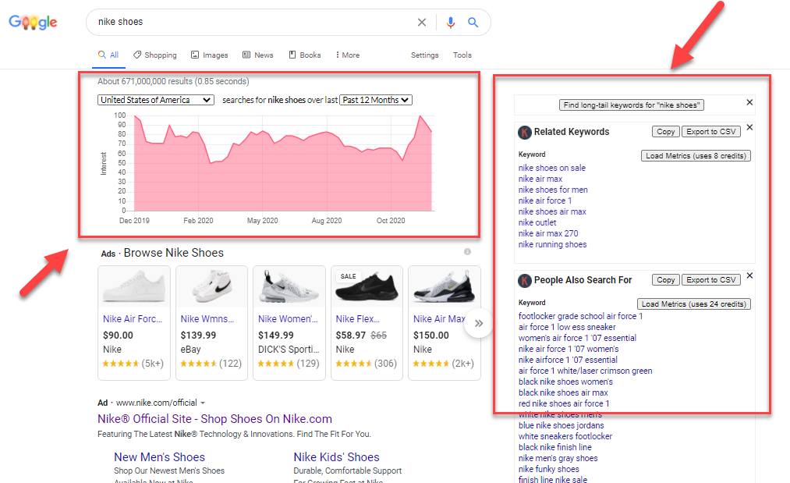The width and height of the screenshot is (790, 483).
Task: Export Related Keywords to CSV
Action: 711,132
